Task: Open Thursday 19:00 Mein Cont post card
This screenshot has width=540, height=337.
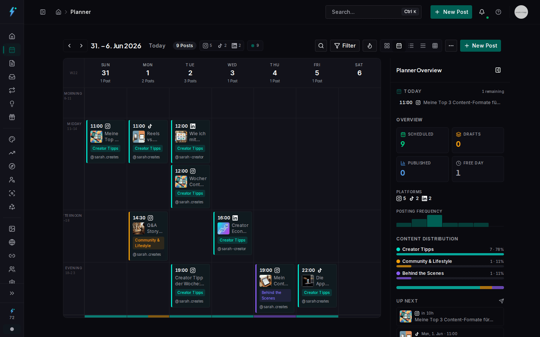Action: (275, 288)
